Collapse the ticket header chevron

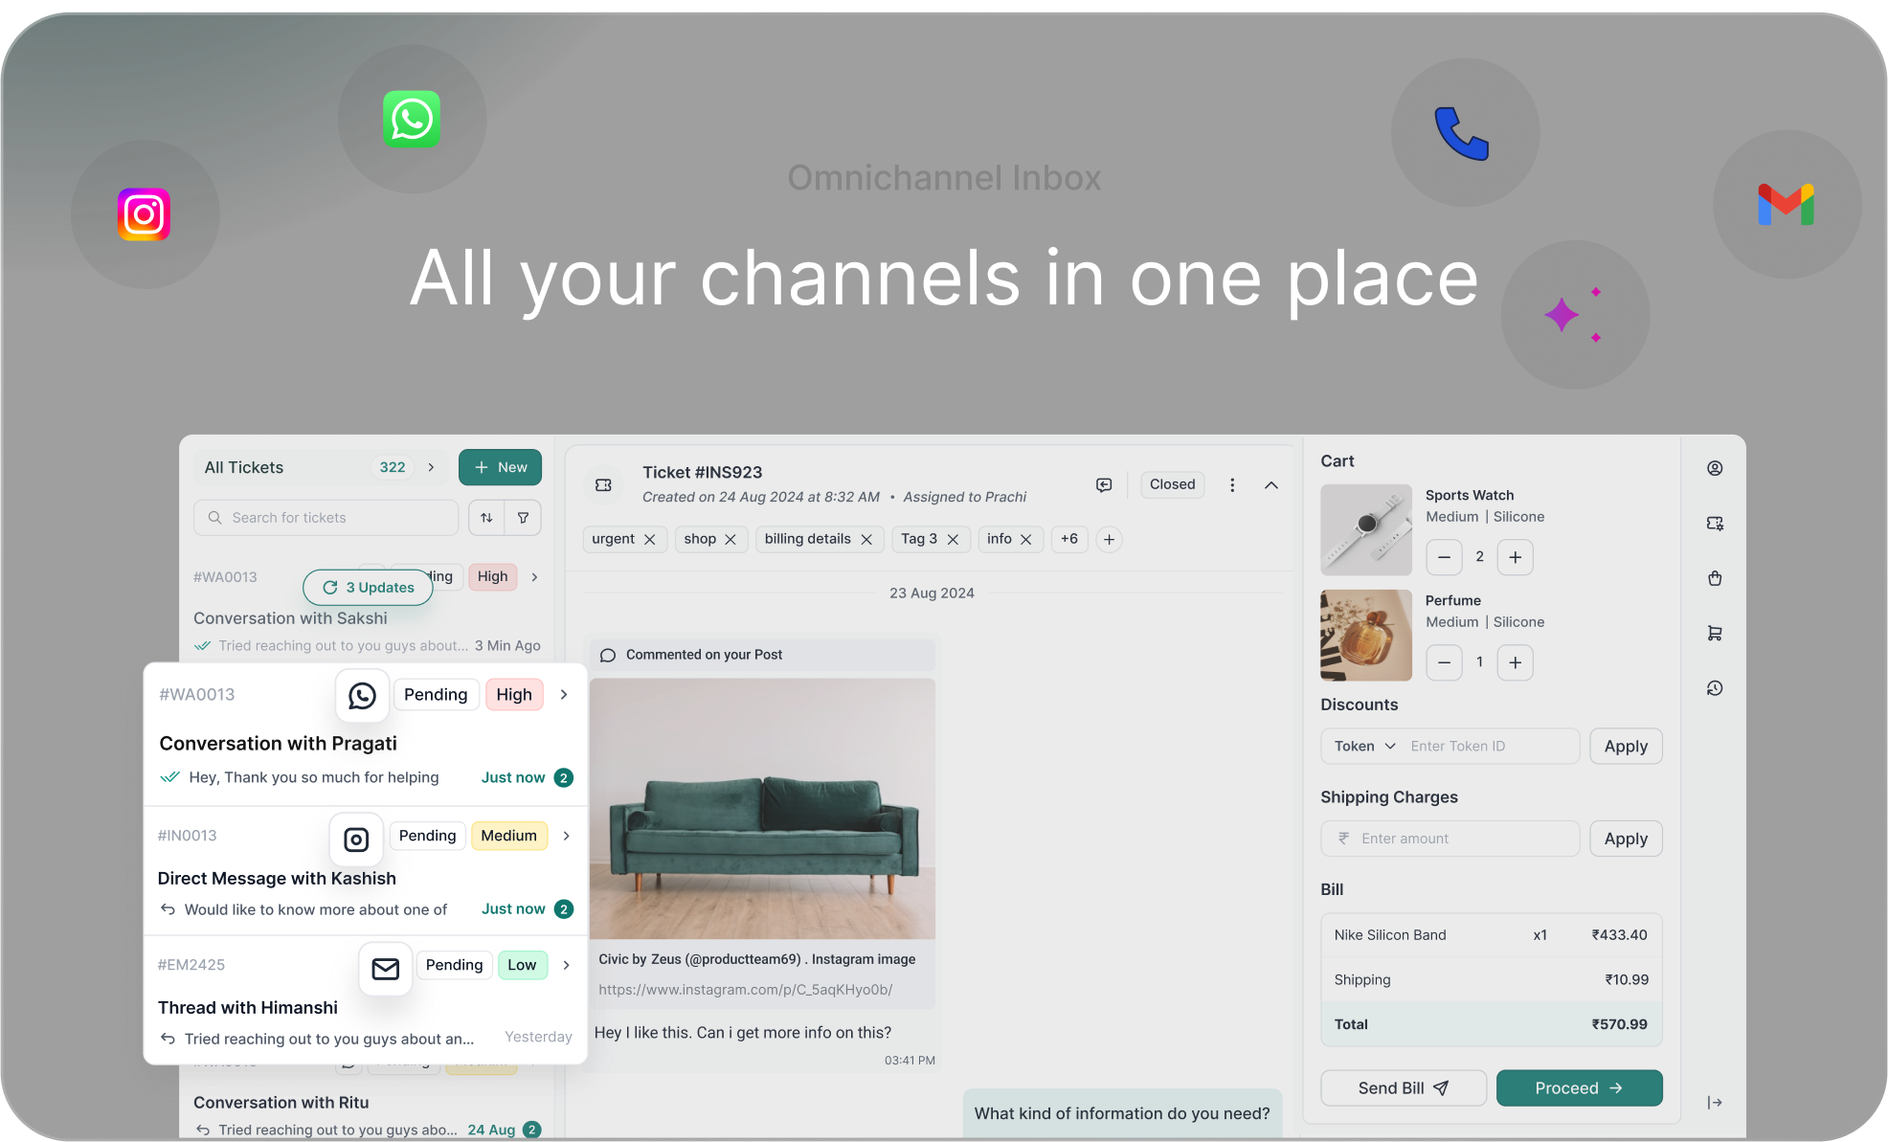(x=1271, y=485)
